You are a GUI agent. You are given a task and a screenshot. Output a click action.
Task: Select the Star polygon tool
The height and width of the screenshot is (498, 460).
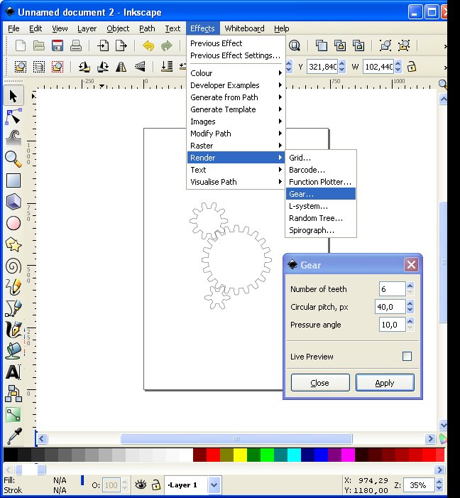click(x=13, y=244)
